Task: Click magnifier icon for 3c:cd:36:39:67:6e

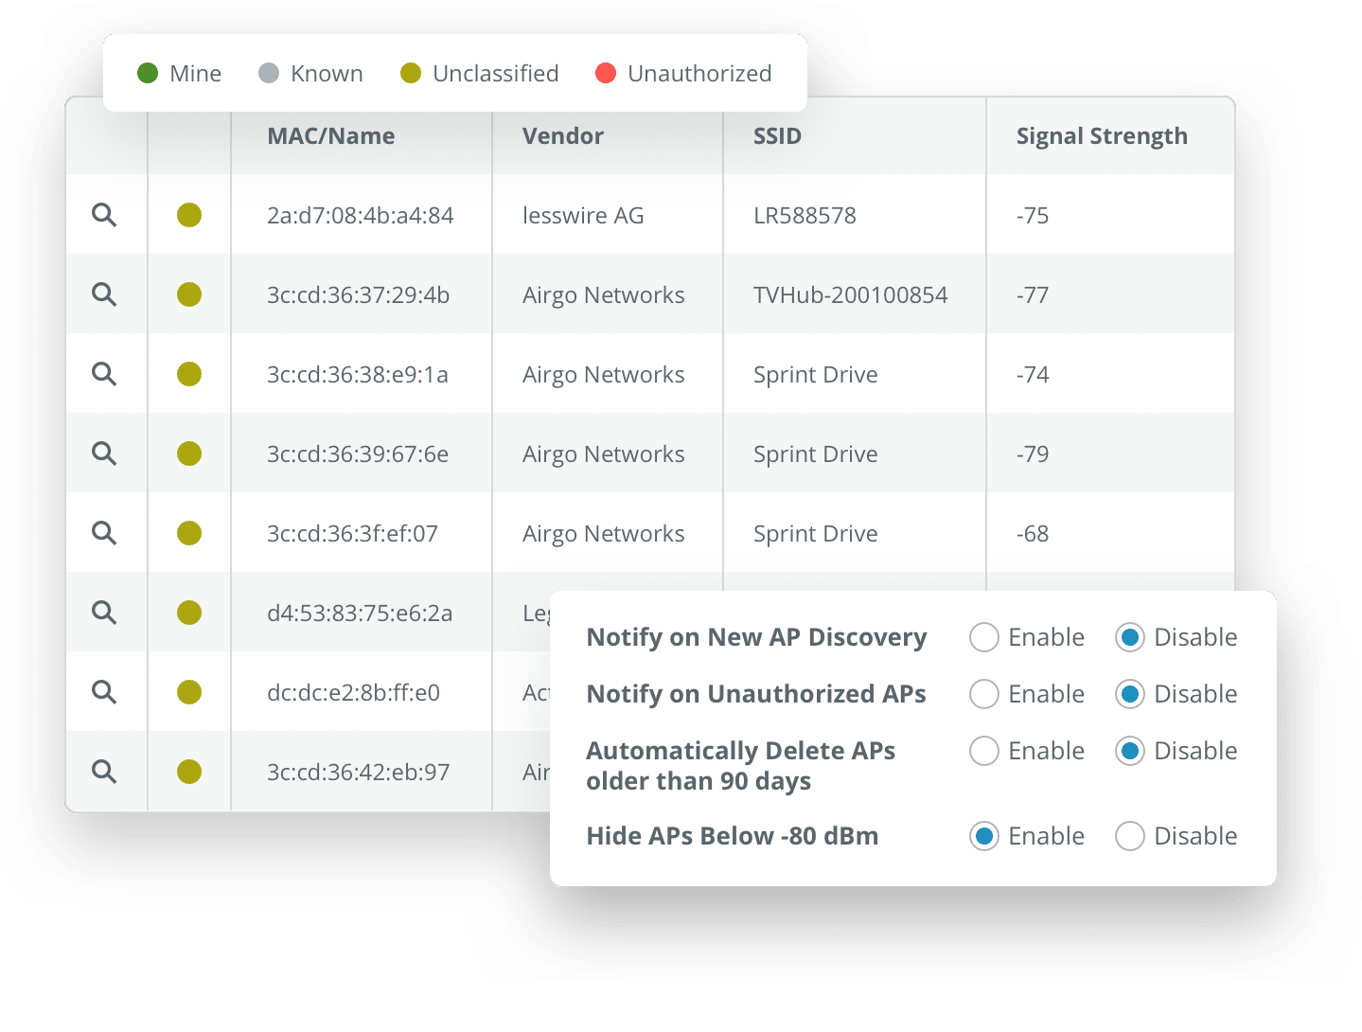Action: [x=104, y=454]
